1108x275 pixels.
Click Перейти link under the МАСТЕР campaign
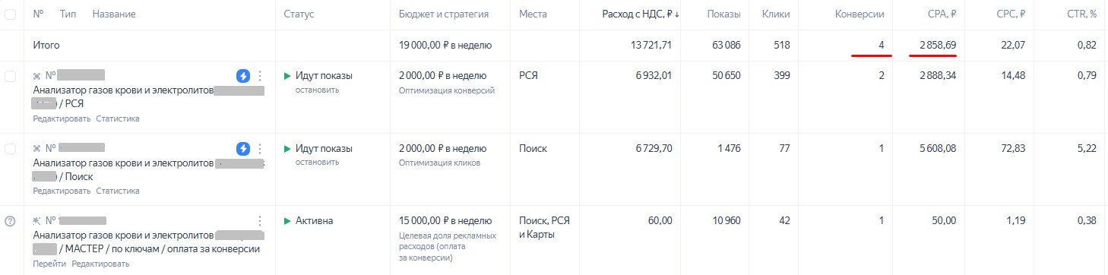point(49,264)
